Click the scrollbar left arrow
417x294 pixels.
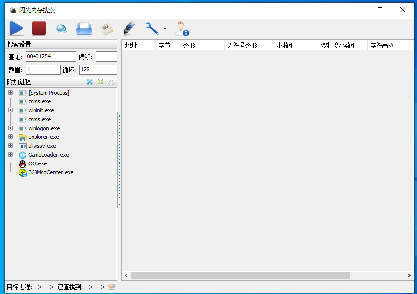pos(126,276)
